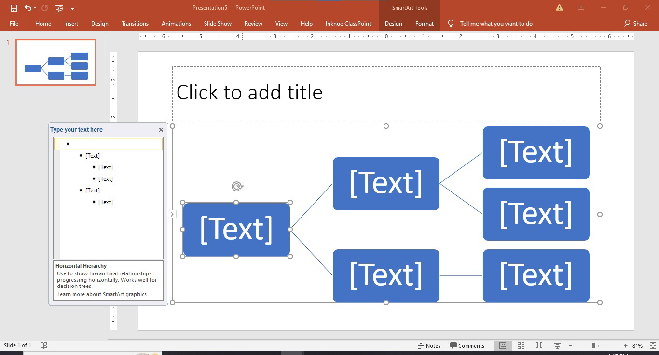The width and height of the screenshot is (659, 355).
Task: Click rotate handle above selected shape
Action: pyautogui.click(x=236, y=186)
